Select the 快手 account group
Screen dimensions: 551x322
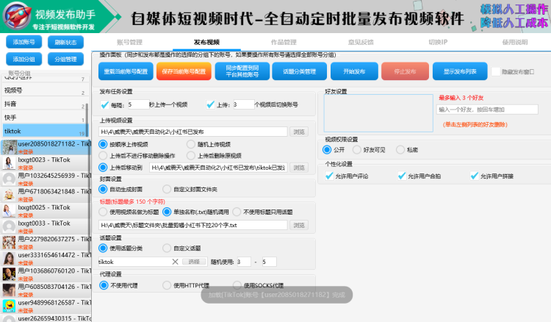[x=45, y=118]
